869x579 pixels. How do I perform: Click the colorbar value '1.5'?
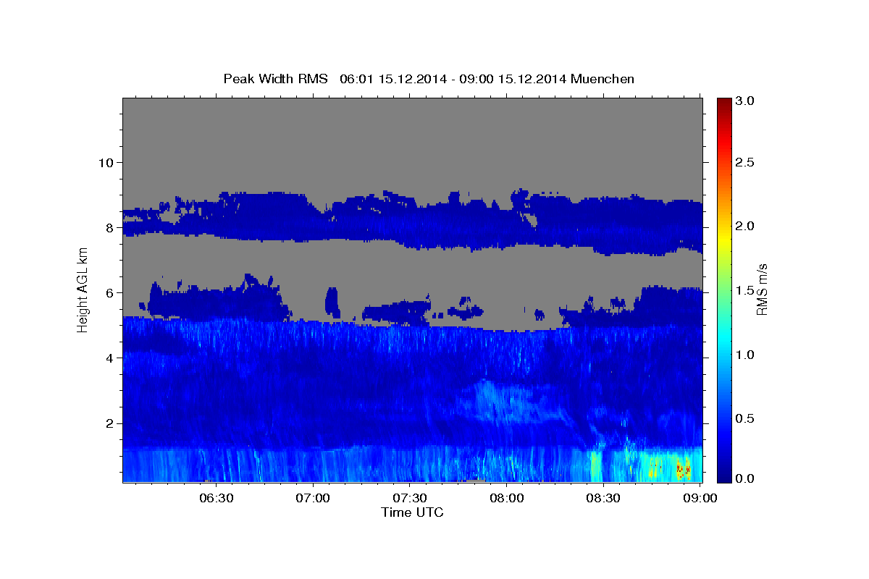[747, 290]
